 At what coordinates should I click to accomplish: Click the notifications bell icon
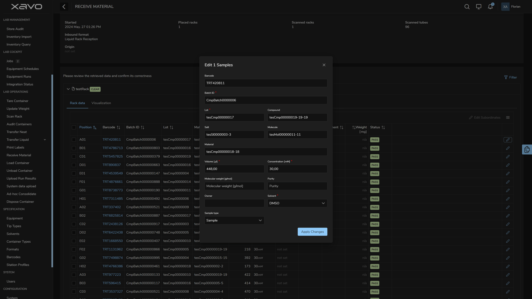coord(490,7)
